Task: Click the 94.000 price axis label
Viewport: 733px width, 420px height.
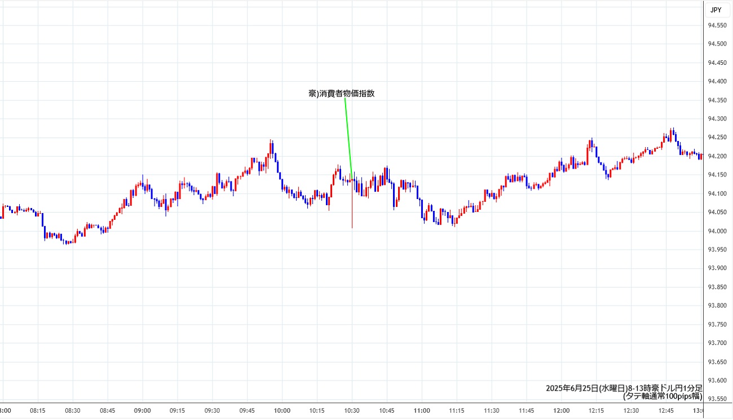Action: click(717, 231)
